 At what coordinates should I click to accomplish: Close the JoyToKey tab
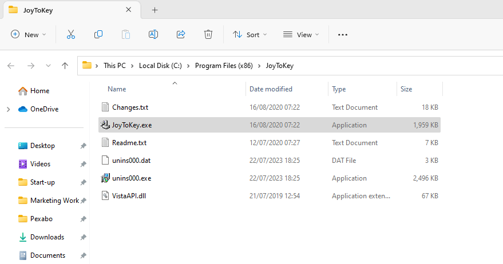click(129, 10)
